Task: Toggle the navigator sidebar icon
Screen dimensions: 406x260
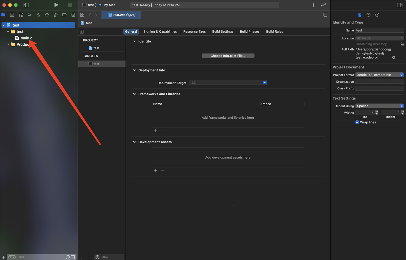Action: click(x=26, y=5)
